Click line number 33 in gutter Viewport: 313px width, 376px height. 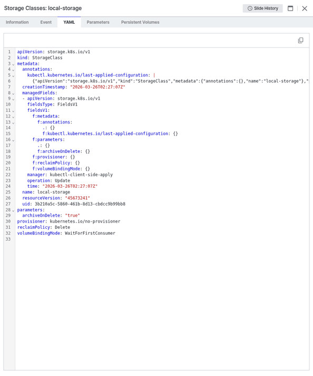pyautogui.click(x=8, y=239)
